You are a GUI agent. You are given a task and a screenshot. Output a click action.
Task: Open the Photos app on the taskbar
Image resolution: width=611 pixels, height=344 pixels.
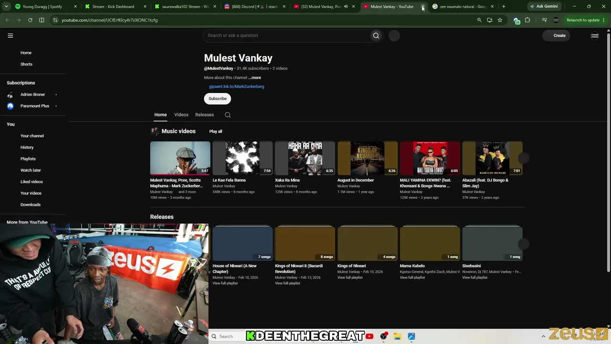411,336
